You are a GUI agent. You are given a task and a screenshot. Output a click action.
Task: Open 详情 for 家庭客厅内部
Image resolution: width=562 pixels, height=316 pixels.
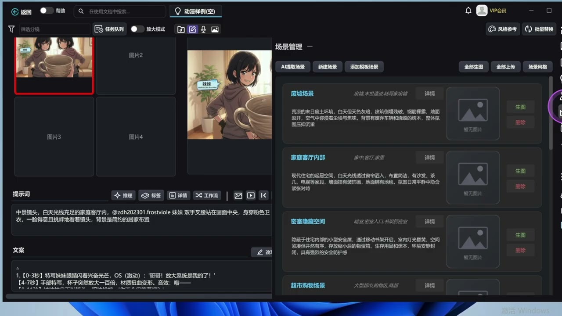[429, 158]
